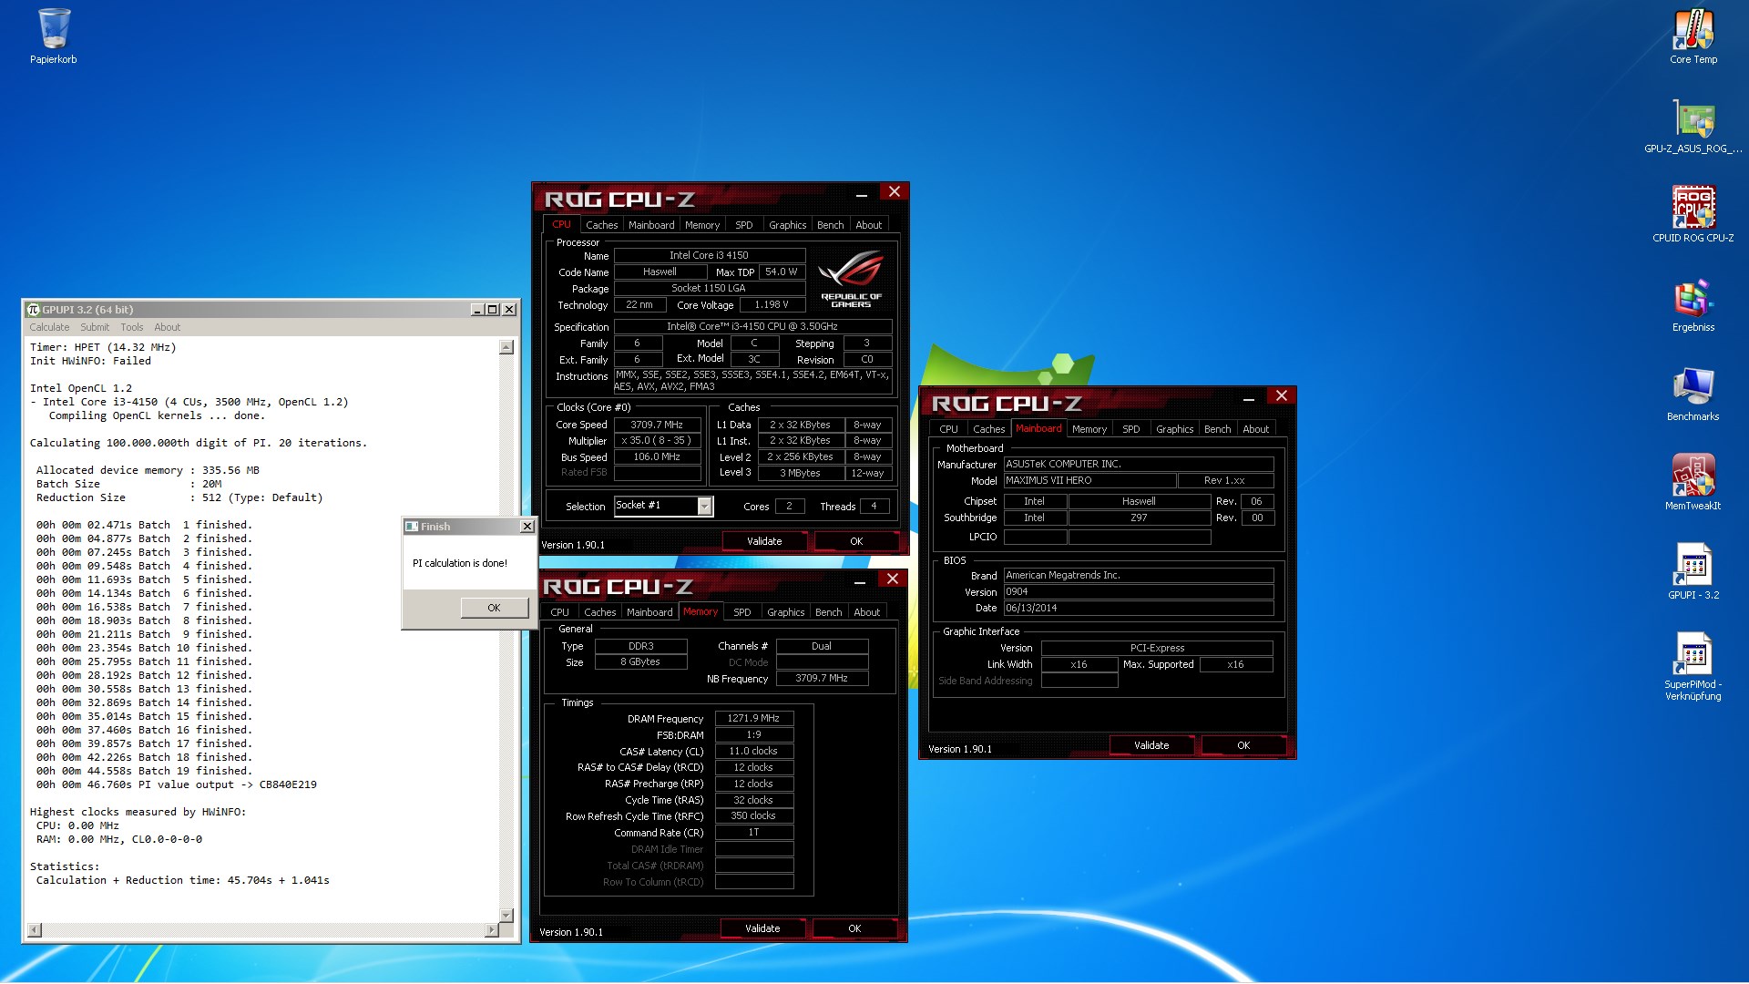Image resolution: width=1749 pixels, height=984 pixels.
Task: Launch the GPUPI - 3.2 shortcut
Action: pos(1693,572)
